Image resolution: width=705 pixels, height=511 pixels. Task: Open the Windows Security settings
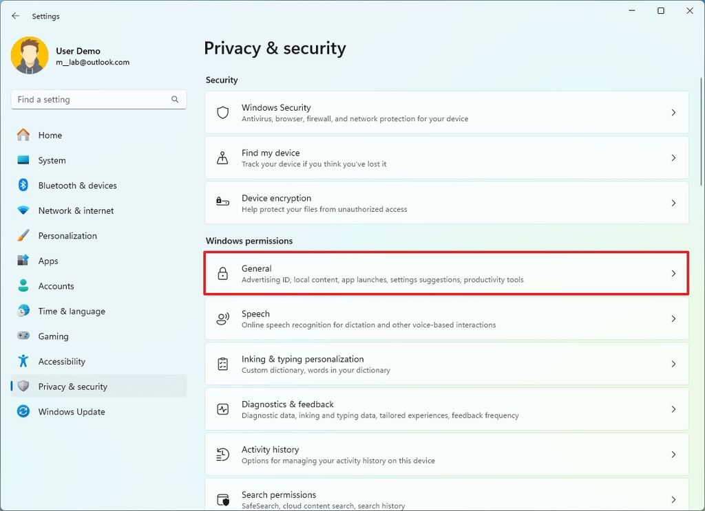tap(446, 112)
